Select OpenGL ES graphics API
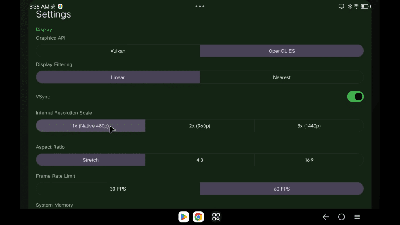 (282, 51)
